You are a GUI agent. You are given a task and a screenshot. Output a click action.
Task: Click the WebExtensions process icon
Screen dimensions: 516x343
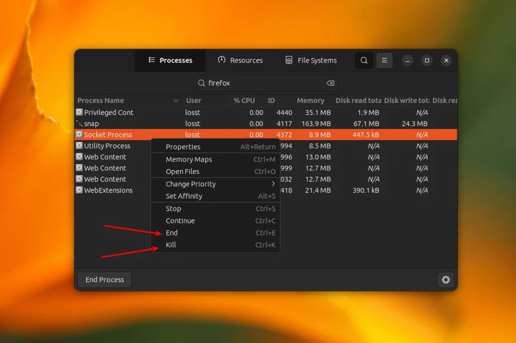coord(79,190)
